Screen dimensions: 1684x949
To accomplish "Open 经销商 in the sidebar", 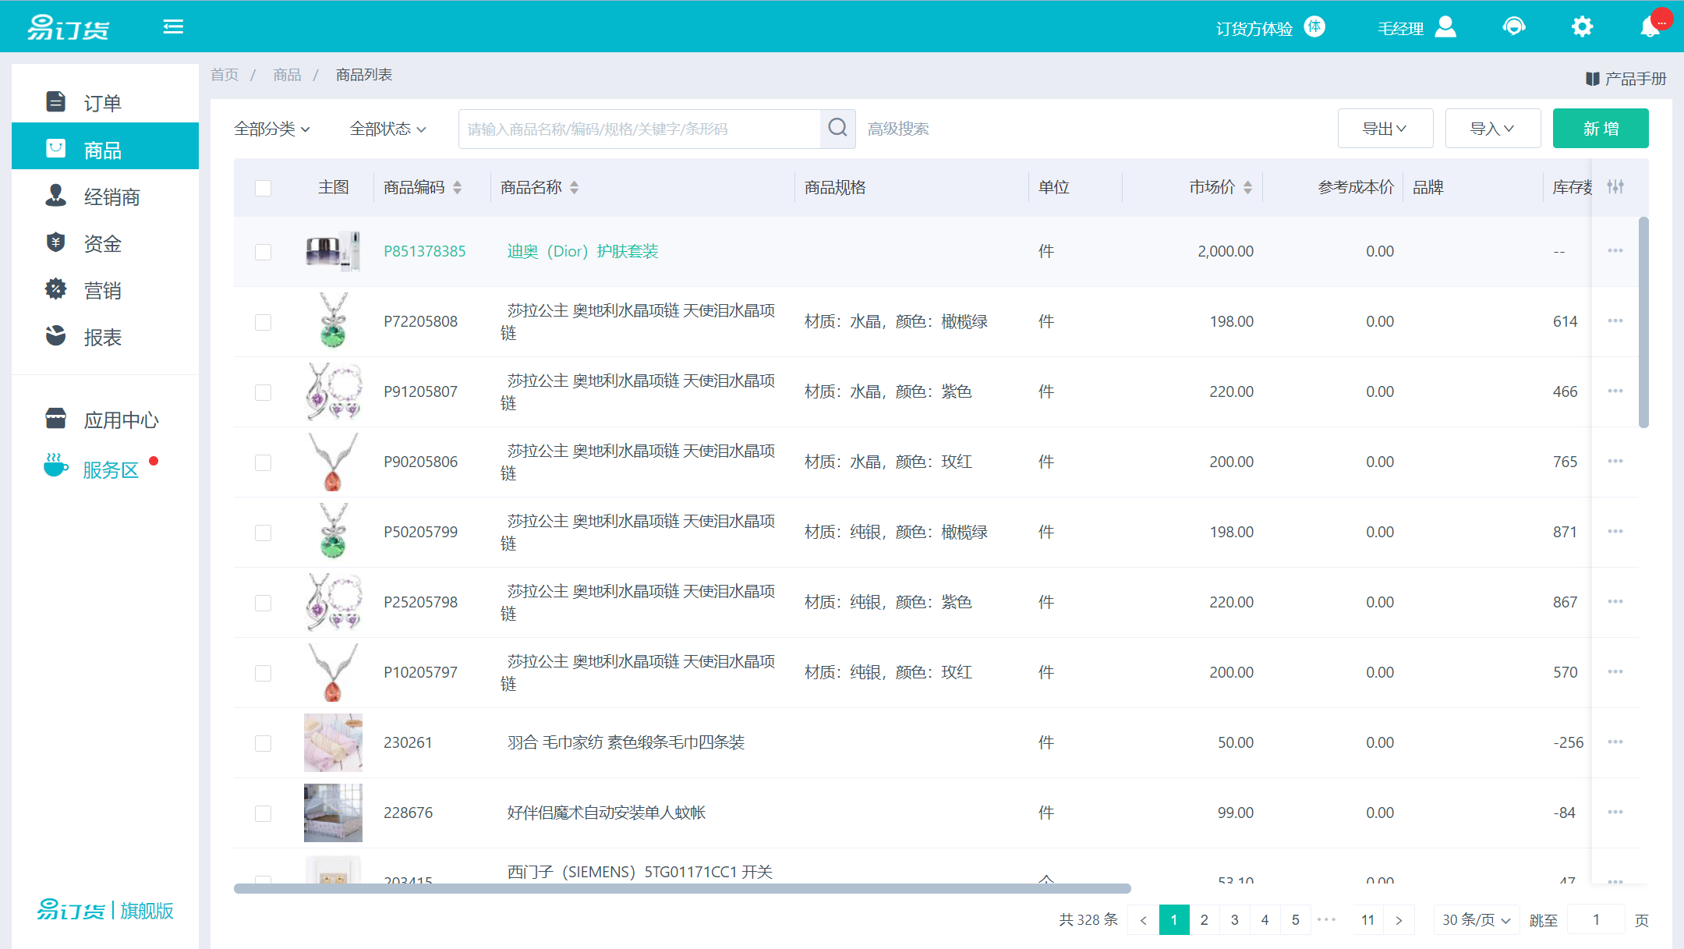I will tap(105, 196).
